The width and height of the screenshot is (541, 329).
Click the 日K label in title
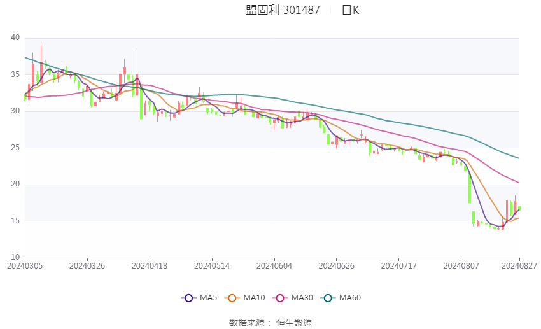click(x=350, y=10)
